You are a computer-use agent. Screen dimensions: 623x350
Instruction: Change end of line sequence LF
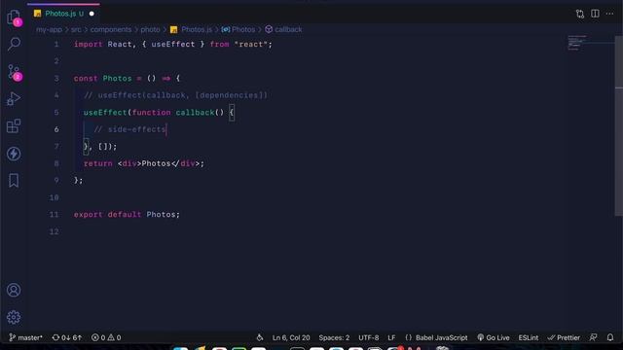[x=391, y=337]
